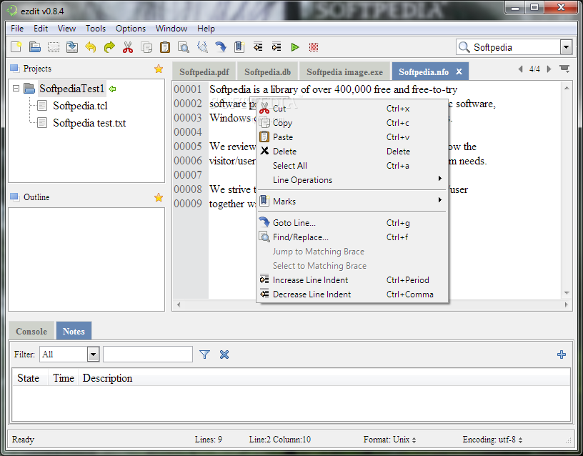
Task: Click the Paste clipboard toolbar icon
Action: pyautogui.click(x=165, y=47)
